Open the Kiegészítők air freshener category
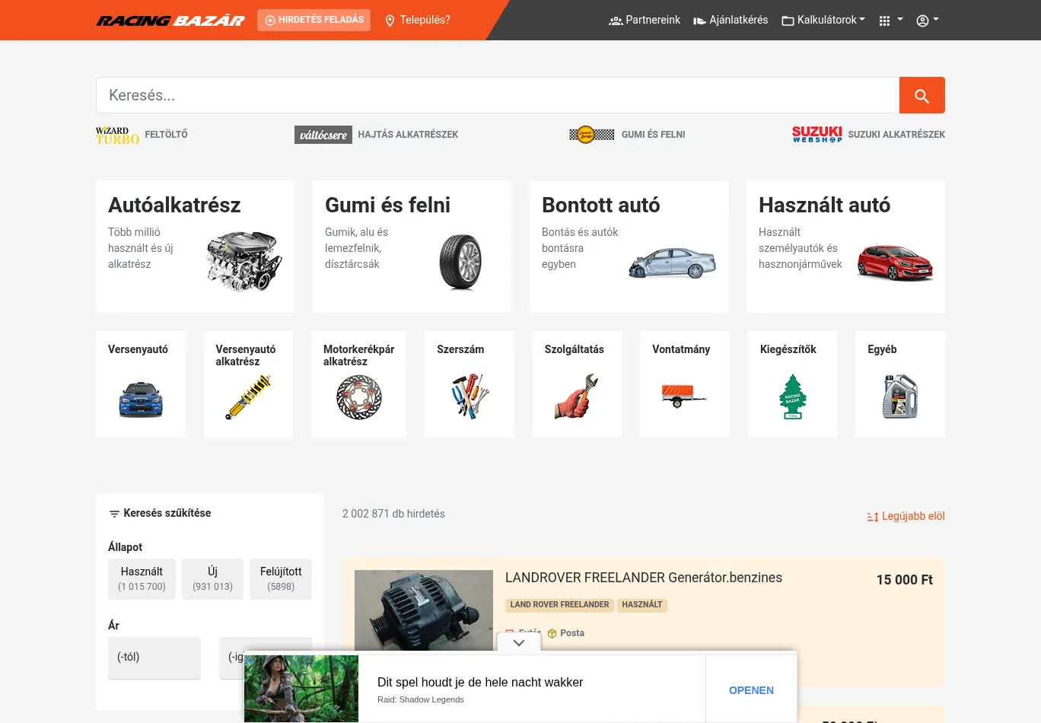 [792, 384]
